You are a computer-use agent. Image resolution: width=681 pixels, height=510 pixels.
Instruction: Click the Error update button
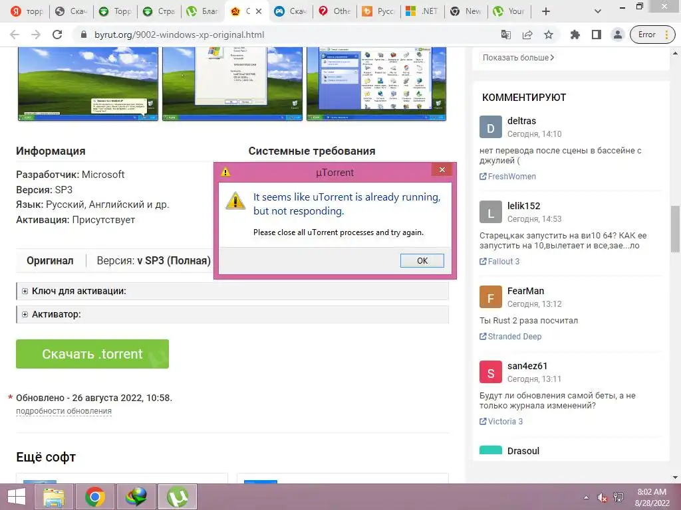652,35
